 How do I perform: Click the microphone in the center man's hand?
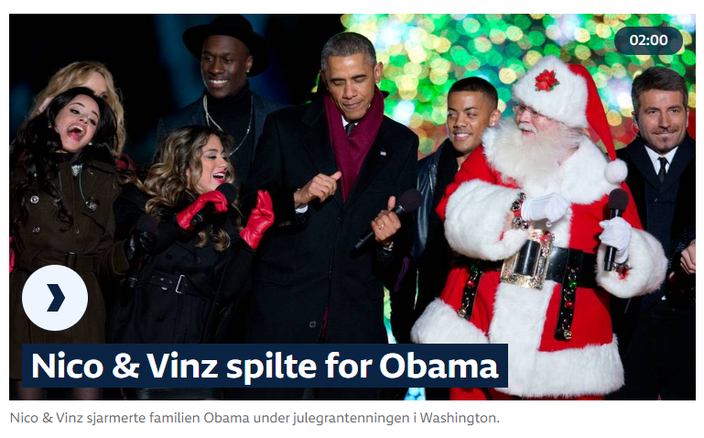coord(389,217)
